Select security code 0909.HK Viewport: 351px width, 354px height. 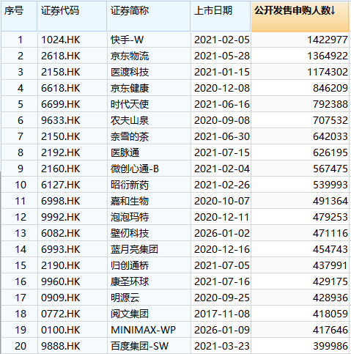(x=73, y=298)
